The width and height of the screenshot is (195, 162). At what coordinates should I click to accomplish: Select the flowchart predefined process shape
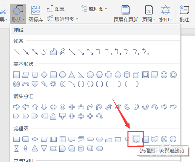click(53, 139)
